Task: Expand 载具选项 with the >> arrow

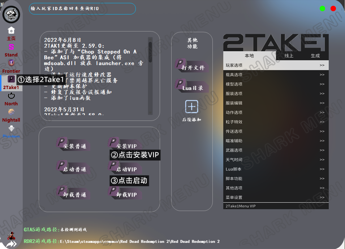Action: tap(322, 75)
